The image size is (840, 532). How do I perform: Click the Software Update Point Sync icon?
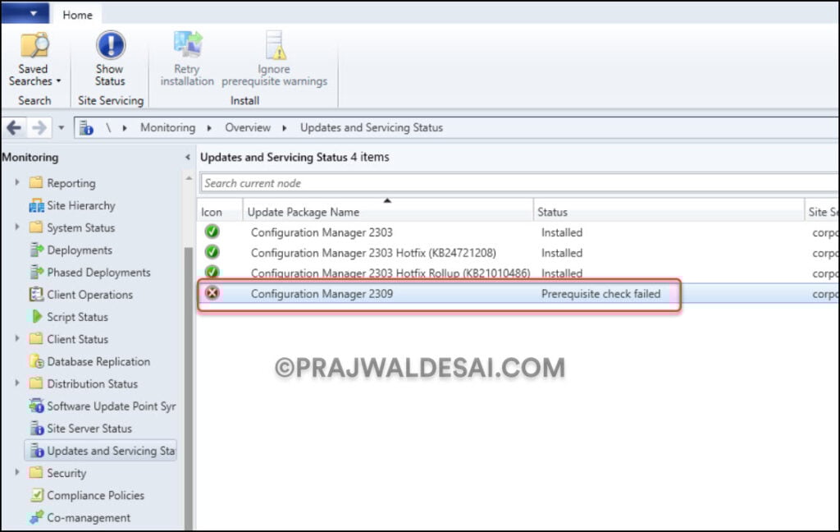coord(36,406)
